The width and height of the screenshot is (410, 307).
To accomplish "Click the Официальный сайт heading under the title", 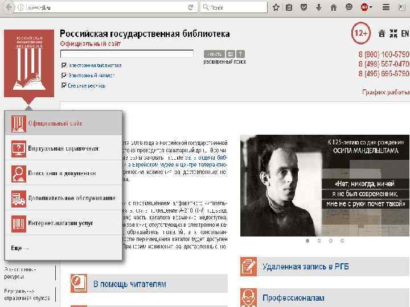I will pos(90,44).
